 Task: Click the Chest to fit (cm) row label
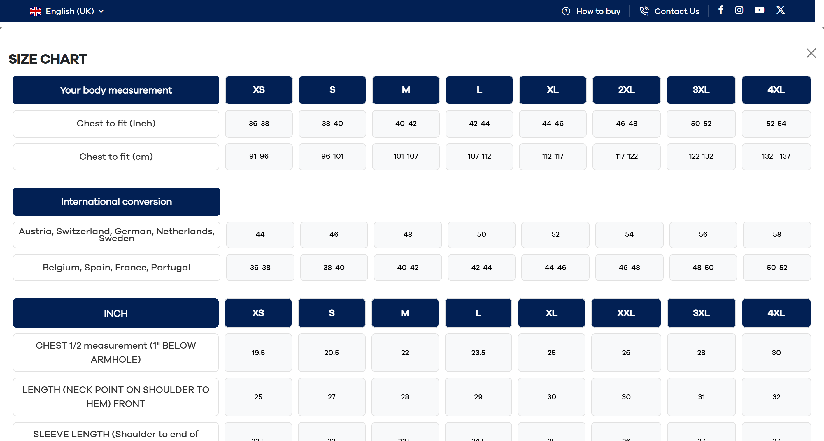pos(116,157)
